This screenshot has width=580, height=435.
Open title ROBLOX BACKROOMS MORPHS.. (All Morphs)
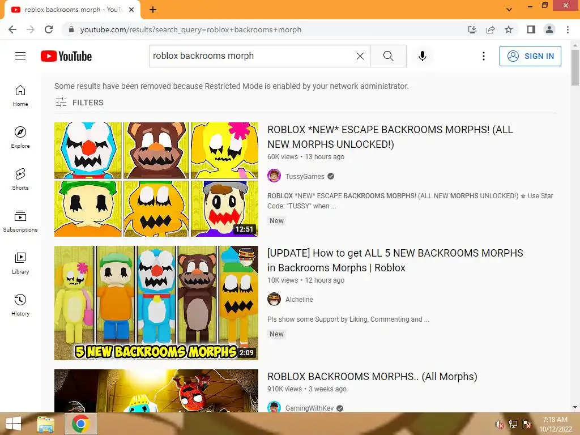pyautogui.click(x=372, y=377)
